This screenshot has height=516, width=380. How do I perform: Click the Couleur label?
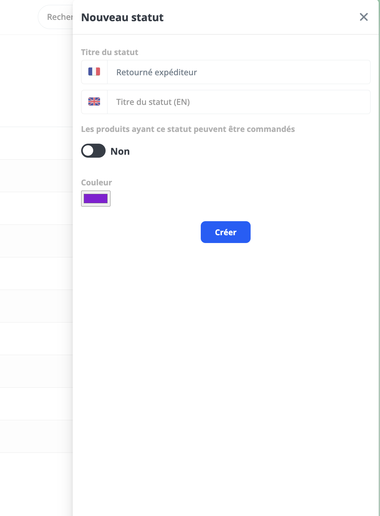(96, 182)
